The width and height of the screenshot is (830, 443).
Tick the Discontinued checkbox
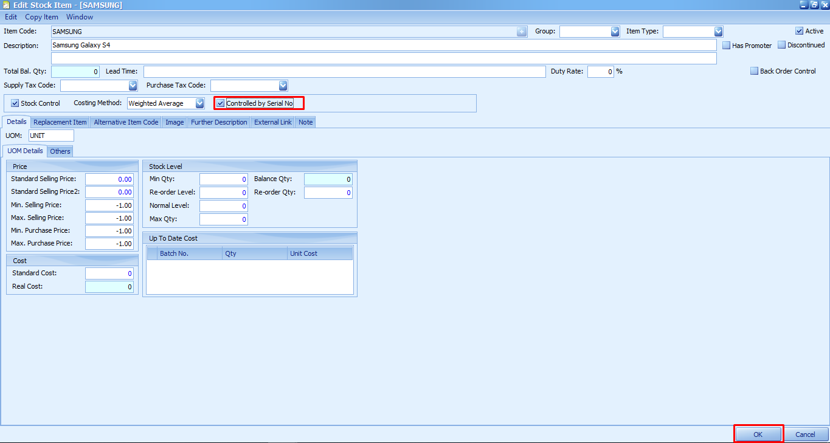click(781, 45)
